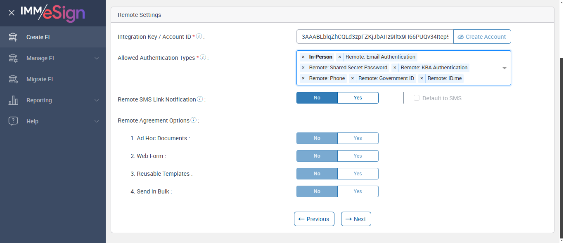Go to the Next step
The height and width of the screenshot is (243, 564).
(x=356, y=219)
